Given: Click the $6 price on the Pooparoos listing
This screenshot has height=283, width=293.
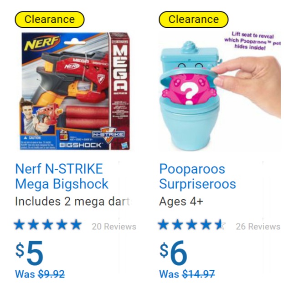Looking at the screenshot, I should pyautogui.click(x=173, y=253).
